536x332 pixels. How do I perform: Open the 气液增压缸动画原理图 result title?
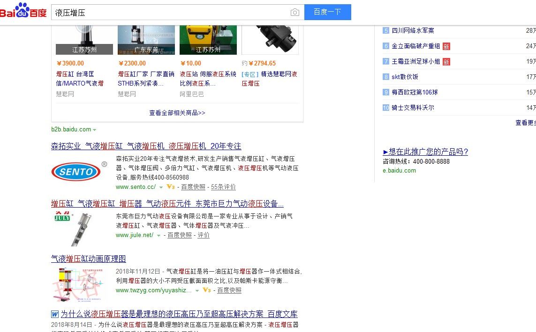(88, 259)
